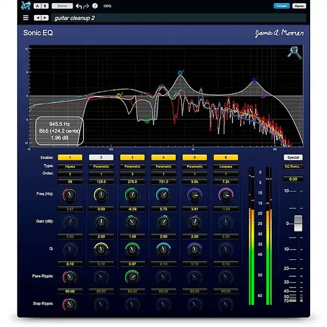Screen dimensions: 327x327
Task: Click the Bypass button
Action: pyautogui.click(x=299, y=6)
